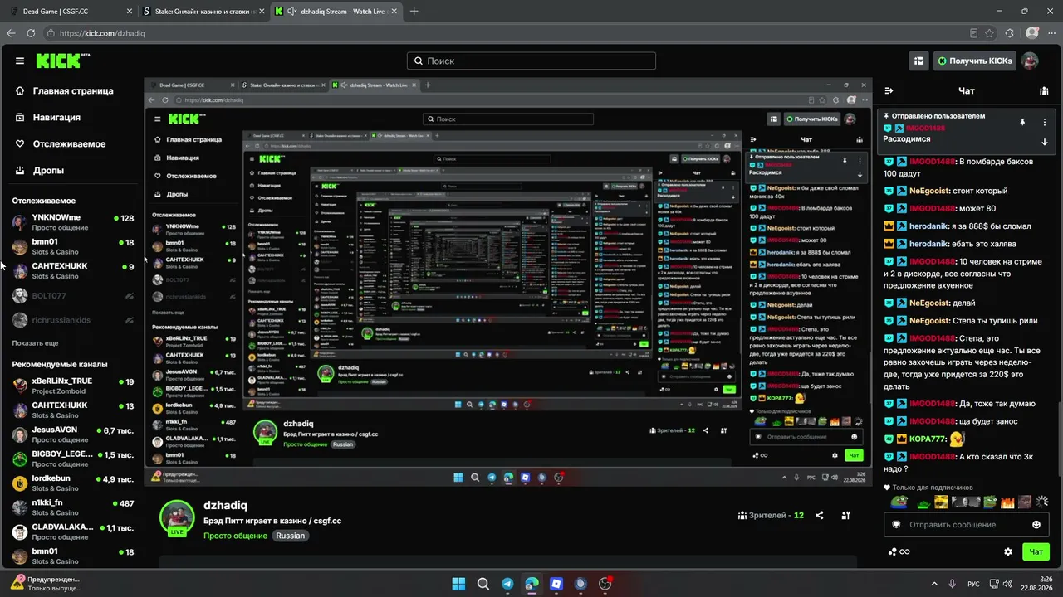The height and width of the screenshot is (597, 1063).
Task: Open Telegram from the taskbar
Action: [507, 584]
